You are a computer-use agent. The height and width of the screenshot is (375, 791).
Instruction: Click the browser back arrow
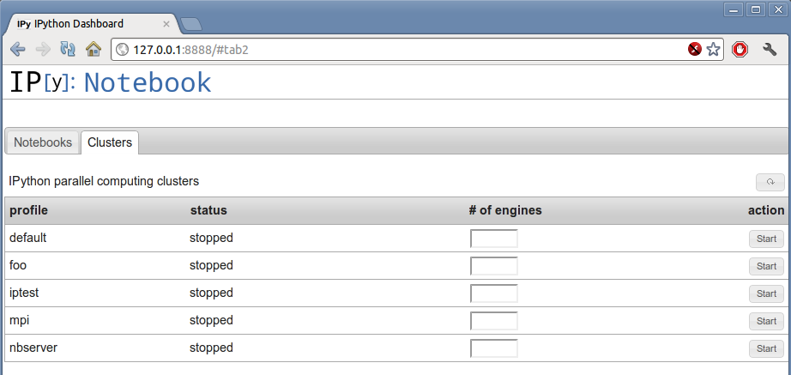[x=18, y=49]
